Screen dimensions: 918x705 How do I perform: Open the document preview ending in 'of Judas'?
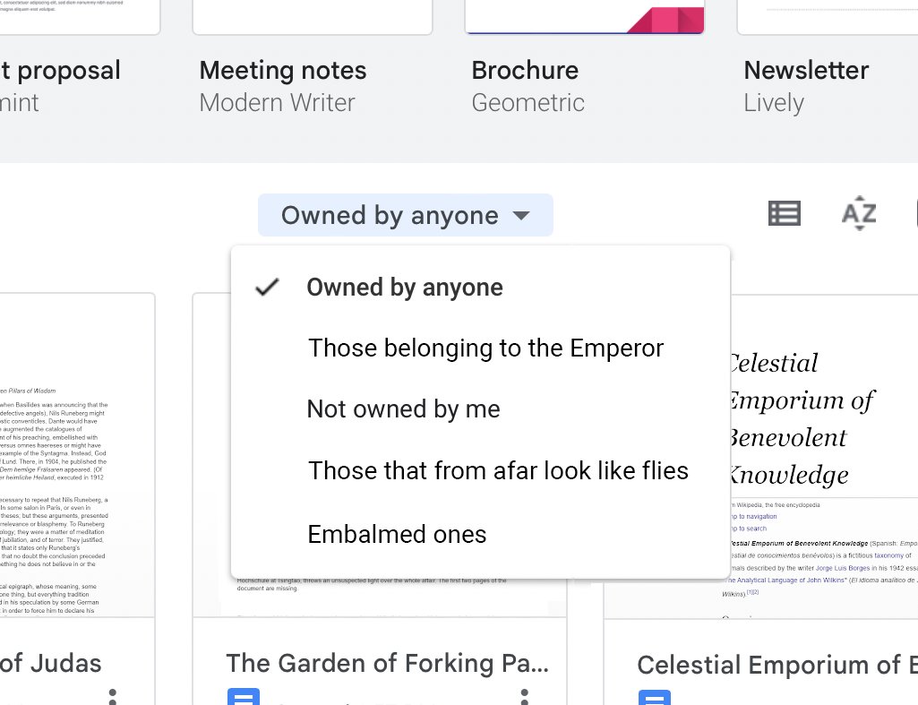pos(77,455)
